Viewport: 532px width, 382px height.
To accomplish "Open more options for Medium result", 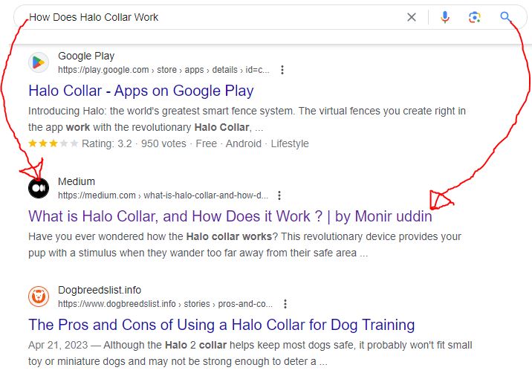I will point(279,195).
